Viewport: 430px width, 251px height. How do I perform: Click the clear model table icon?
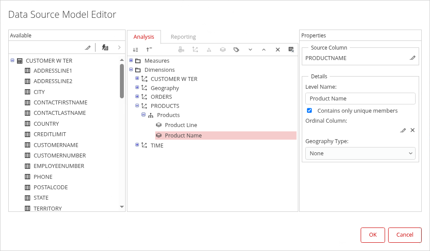tap(291, 50)
